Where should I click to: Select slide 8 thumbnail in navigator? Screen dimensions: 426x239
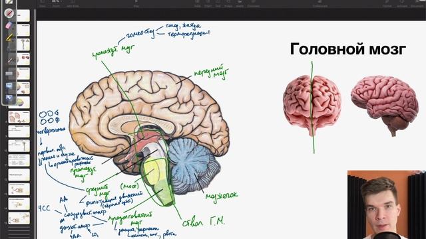(19, 118)
